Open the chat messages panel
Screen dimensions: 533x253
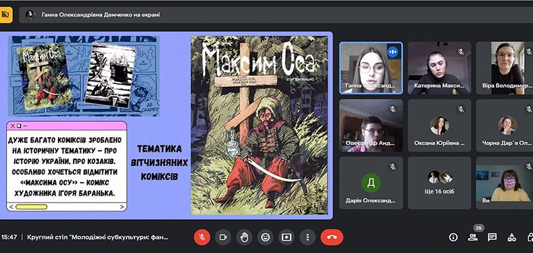point(492,237)
